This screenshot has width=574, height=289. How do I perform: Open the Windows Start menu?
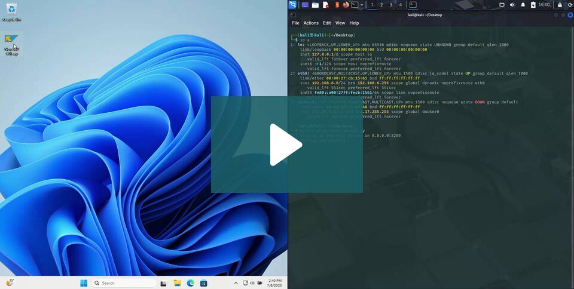point(84,283)
